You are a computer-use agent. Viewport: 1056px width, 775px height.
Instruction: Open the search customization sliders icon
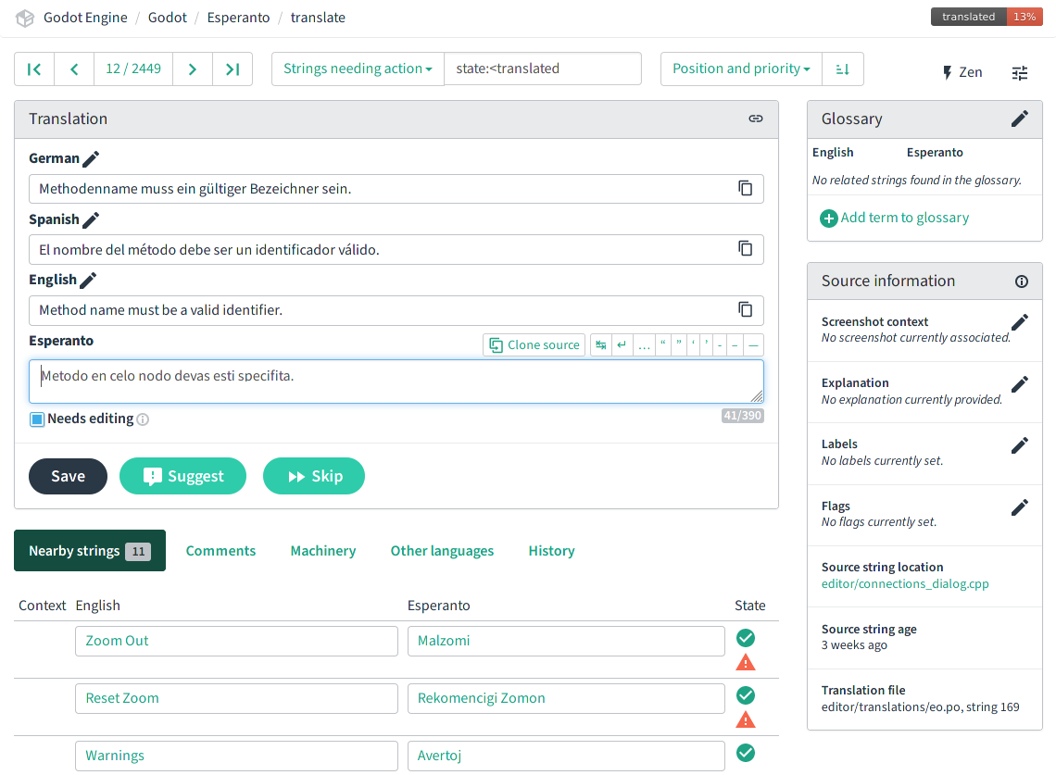(1019, 72)
